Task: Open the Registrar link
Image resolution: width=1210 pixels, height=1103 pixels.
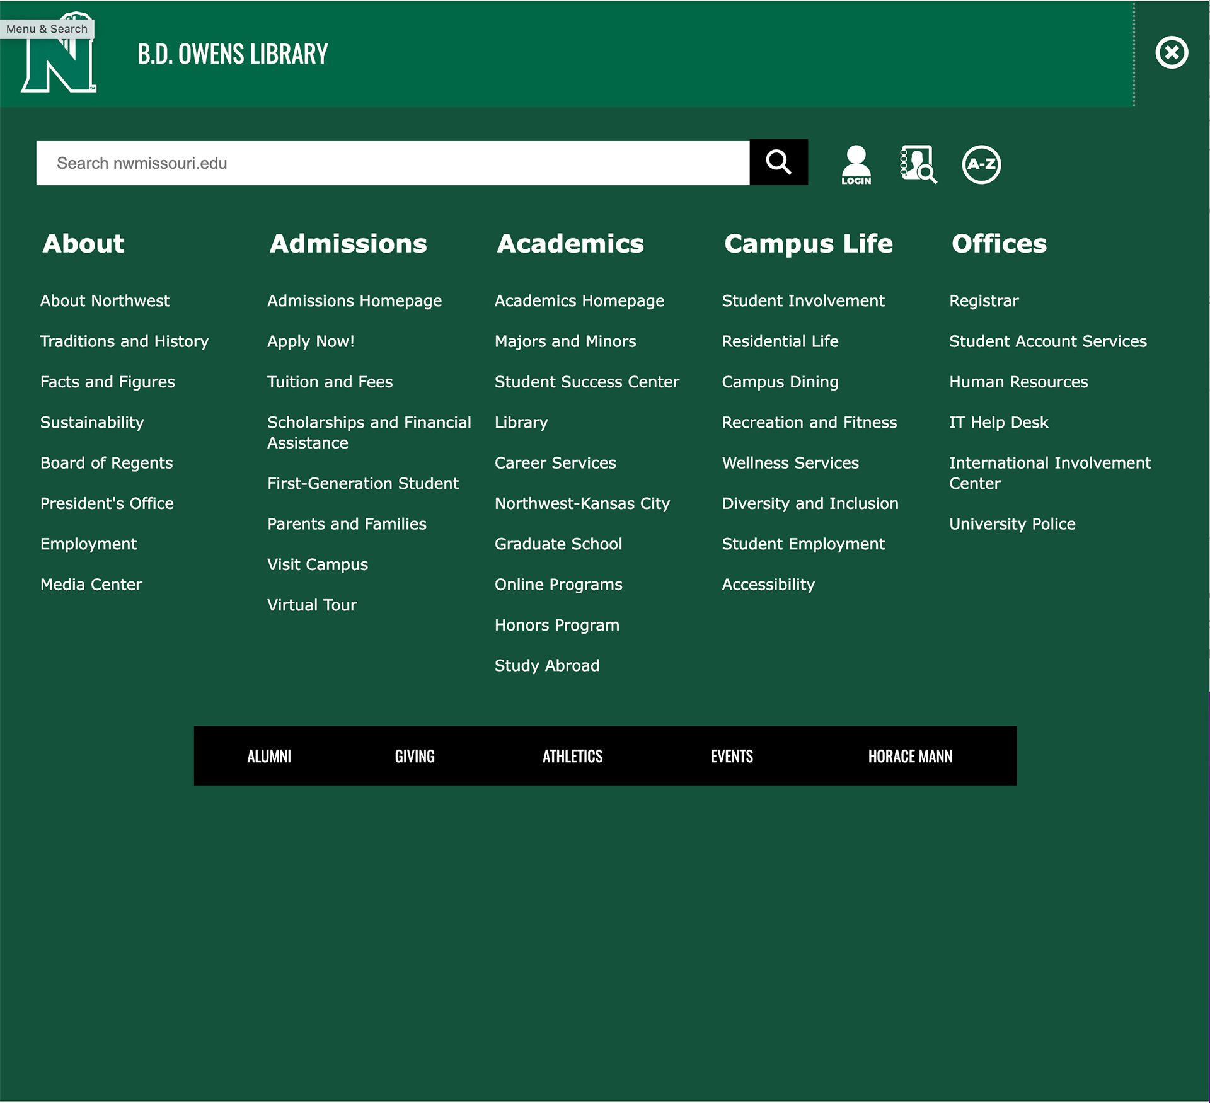Action: click(x=984, y=301)
